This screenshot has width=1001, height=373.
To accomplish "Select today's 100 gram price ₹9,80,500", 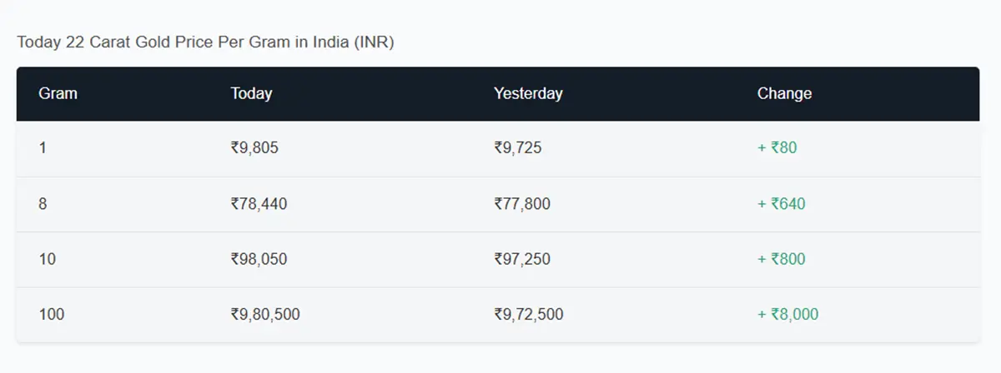I will [265, 314].
